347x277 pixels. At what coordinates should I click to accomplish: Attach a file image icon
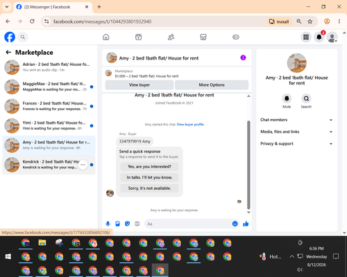click(x=117, y=224)
